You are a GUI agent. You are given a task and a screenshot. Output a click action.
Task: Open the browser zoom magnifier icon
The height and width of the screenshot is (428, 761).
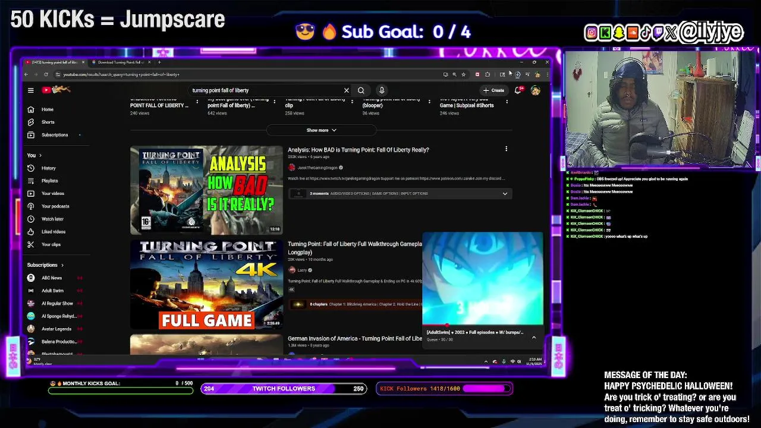tap(454, 74)
